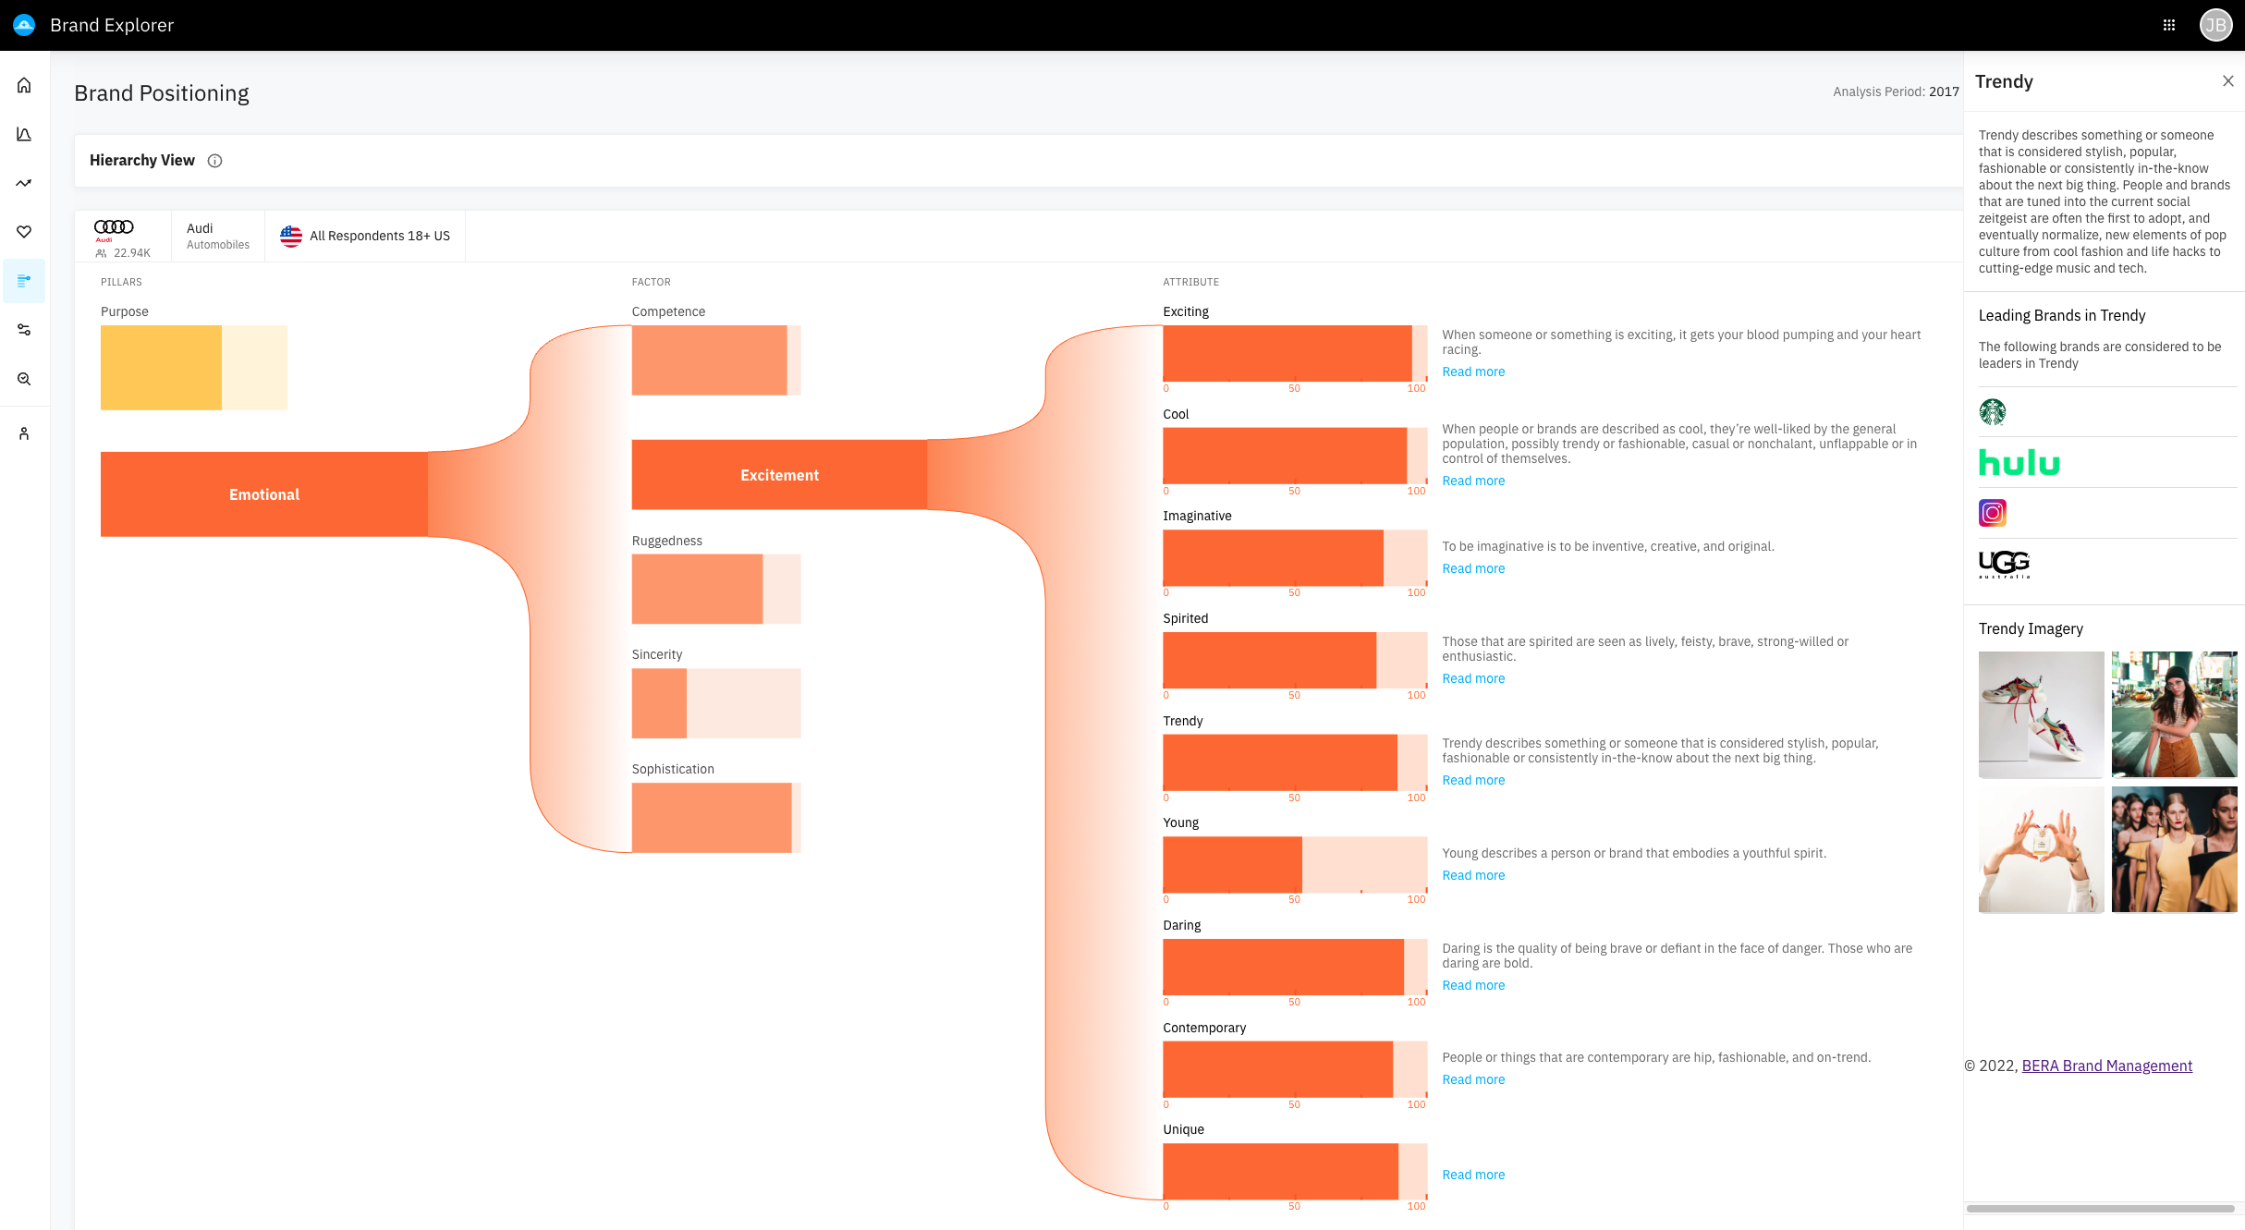Click the Young attribute score bar
The image size is (2245, 1230).
(x=1294, y=864)
